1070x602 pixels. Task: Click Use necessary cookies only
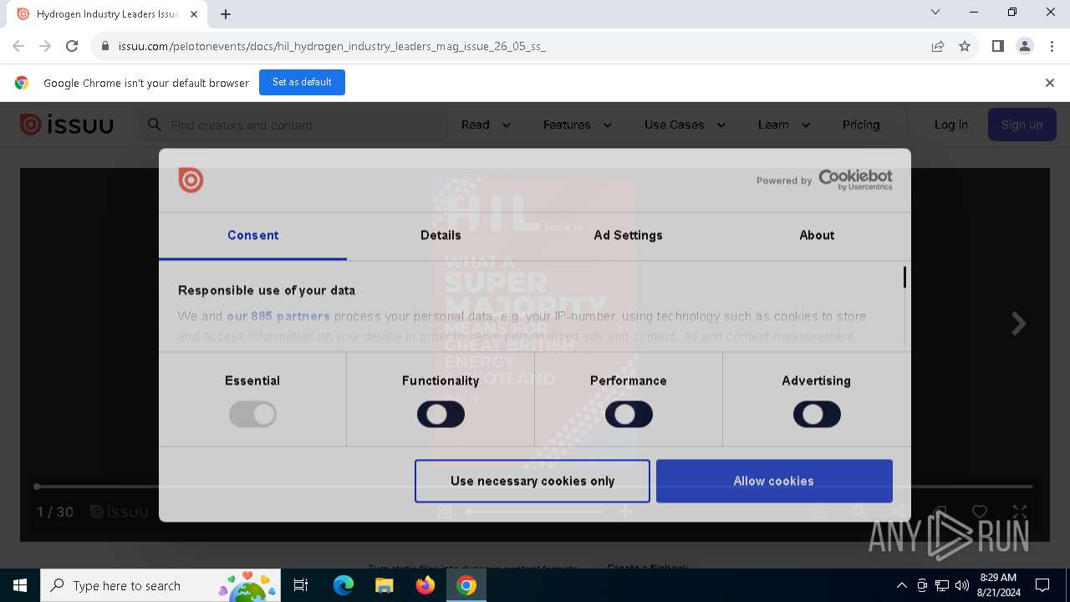click(x=532, y=481)
